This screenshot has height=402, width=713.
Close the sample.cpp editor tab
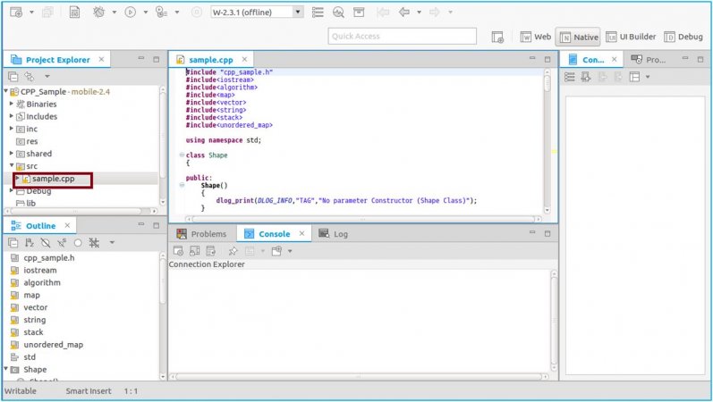[x=246, y=60]
